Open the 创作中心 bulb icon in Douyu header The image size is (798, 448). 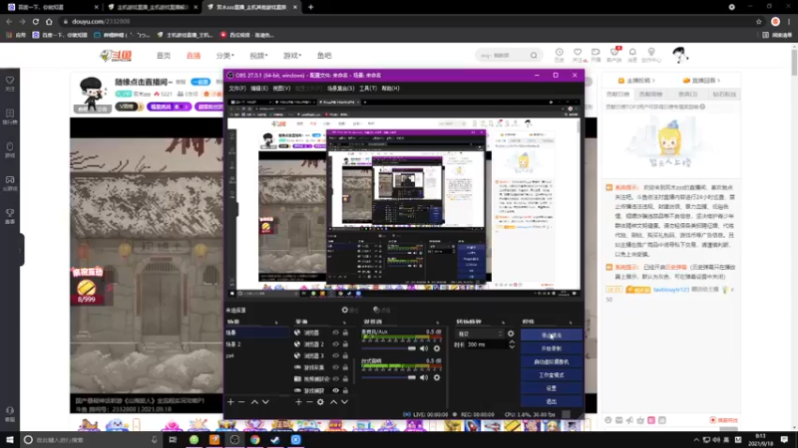(x=651, y=52)
